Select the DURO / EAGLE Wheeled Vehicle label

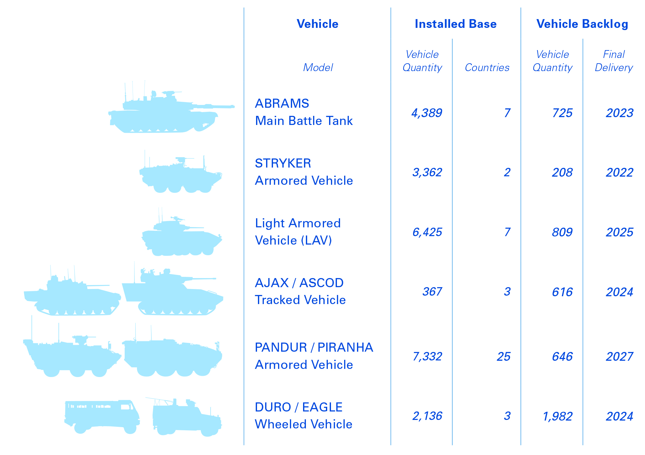303,416
